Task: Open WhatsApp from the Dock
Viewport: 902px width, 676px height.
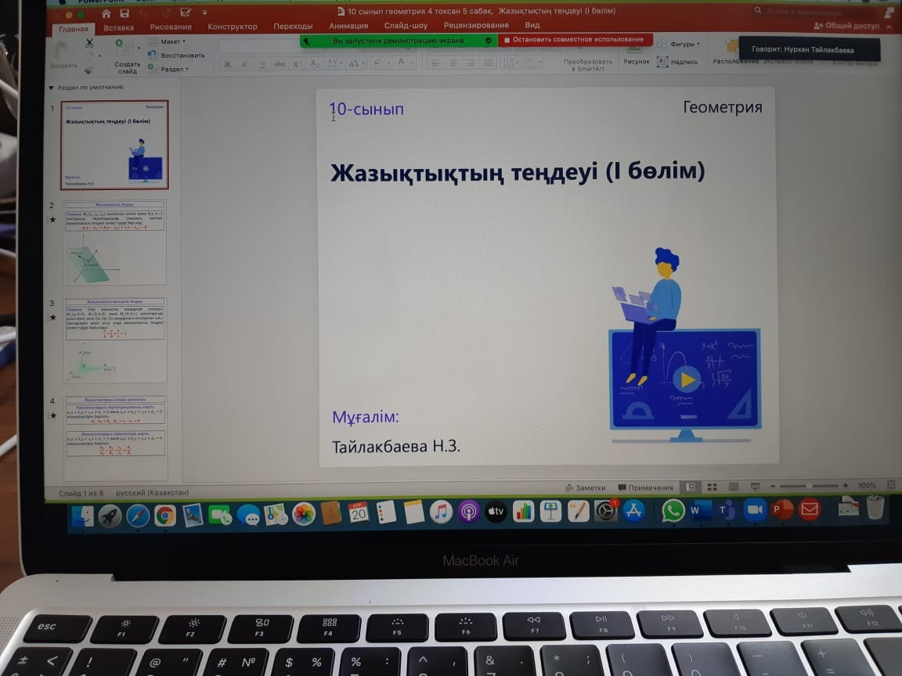Action: pyautogui.click(x=673, y=511)
